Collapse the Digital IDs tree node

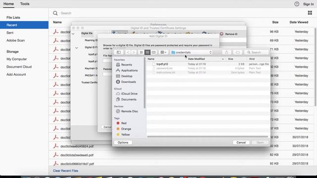click(73, 34)
